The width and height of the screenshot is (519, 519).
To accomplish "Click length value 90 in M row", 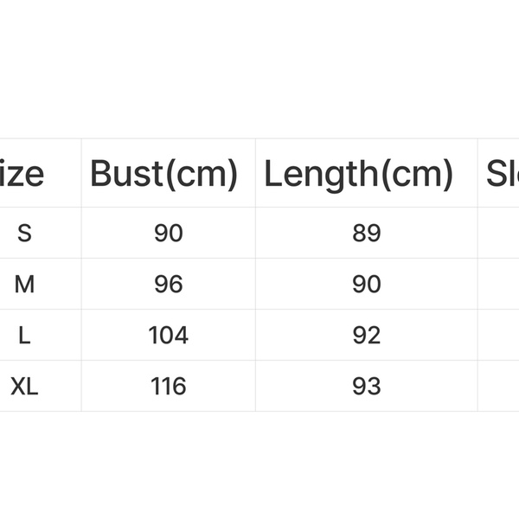I will (x=367, y=284).
